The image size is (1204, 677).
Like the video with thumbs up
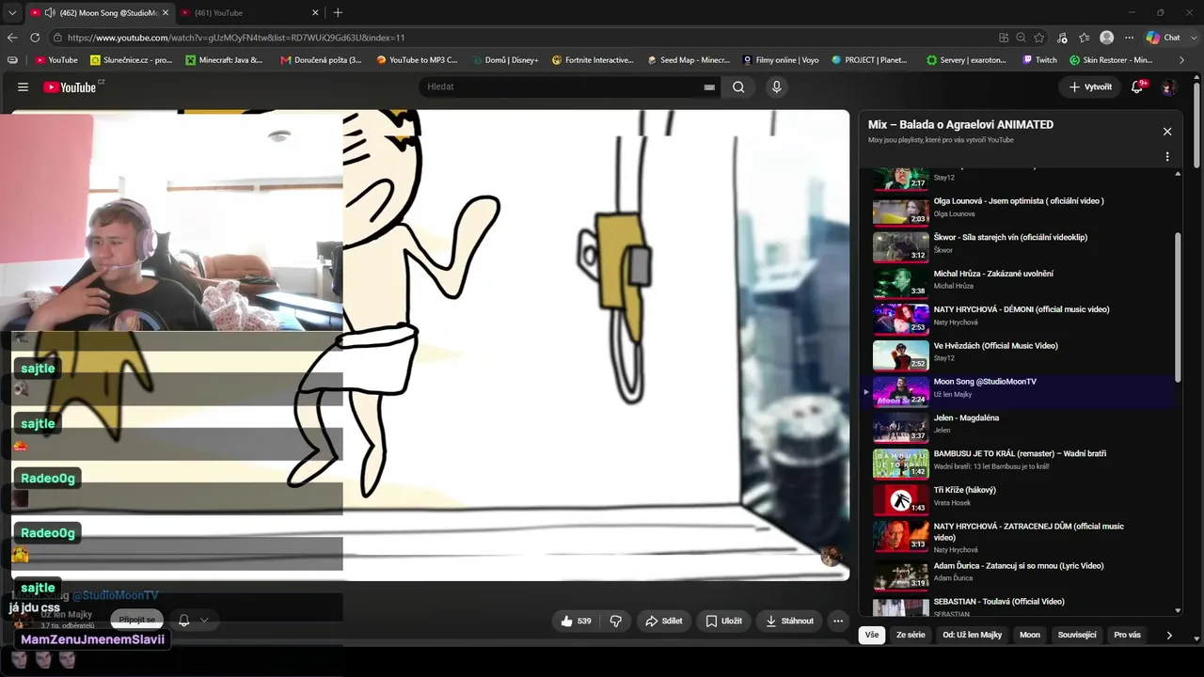[x=577, y=621]
